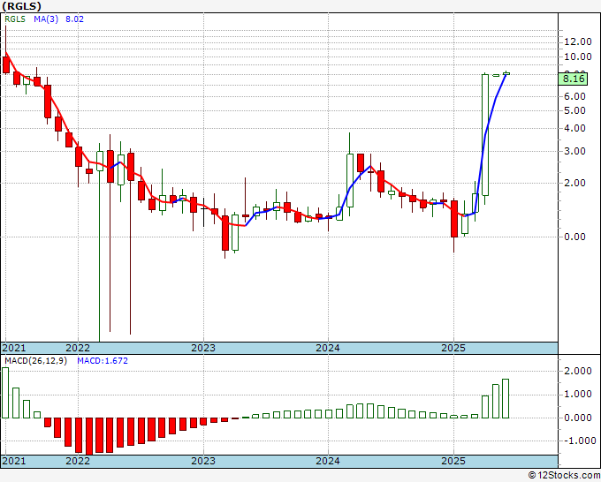Click the 12Stocks.com copyright link
601x482 pixels.
[564, 476]
